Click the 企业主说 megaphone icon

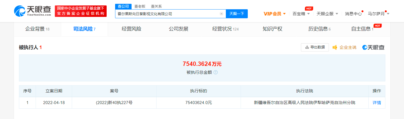(335, 47)
